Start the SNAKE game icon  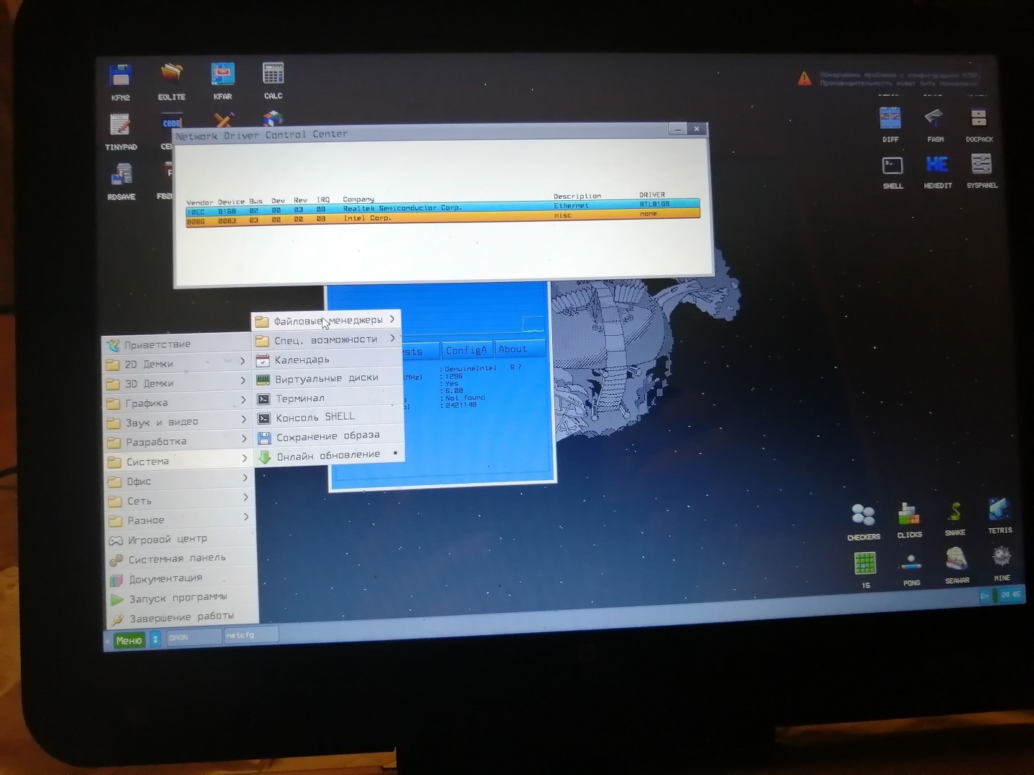point(954,512)
